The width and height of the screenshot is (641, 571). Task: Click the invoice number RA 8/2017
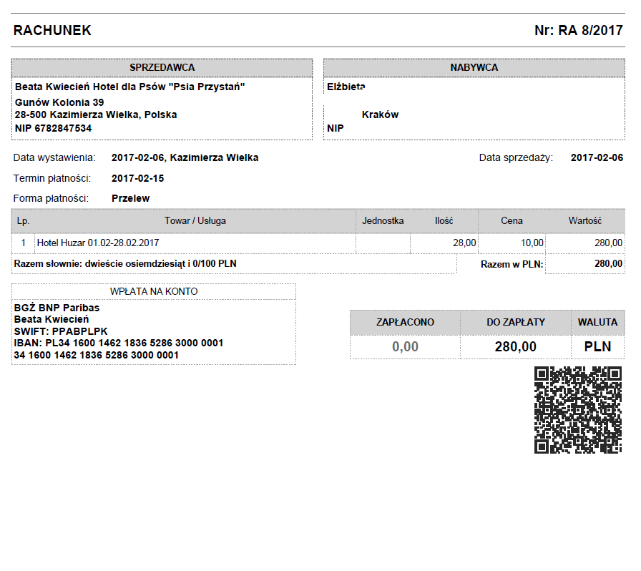click(x=579, y=31)
